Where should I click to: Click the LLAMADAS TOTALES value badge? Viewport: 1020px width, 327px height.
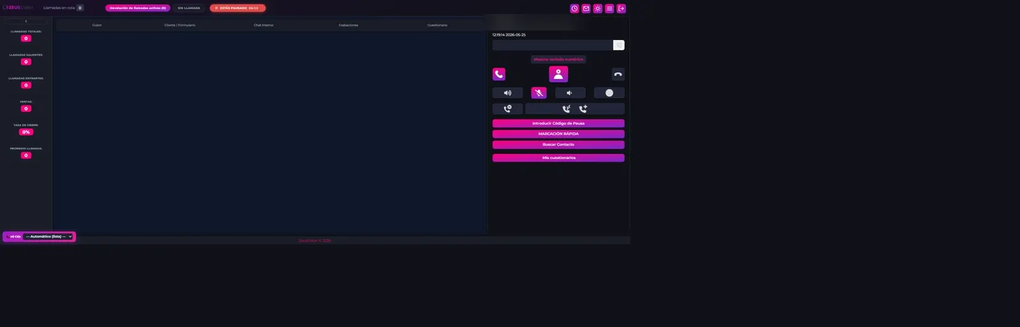(26, 39)
